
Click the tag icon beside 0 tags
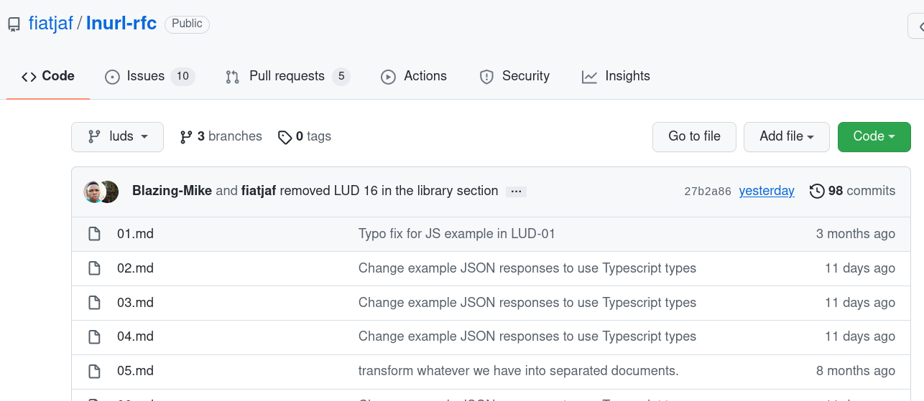pos(285,137)
